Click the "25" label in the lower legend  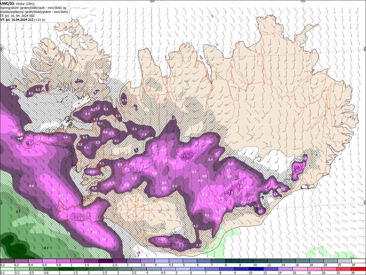pos(338,273)
